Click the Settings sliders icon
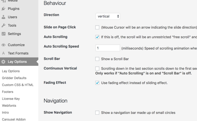Viewport: 197px width, 121px height. (4, 34)
